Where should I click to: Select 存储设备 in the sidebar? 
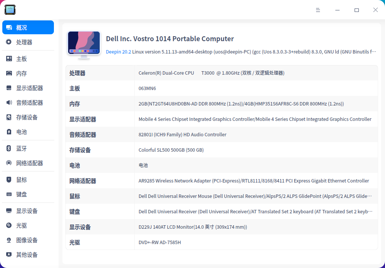28,117
